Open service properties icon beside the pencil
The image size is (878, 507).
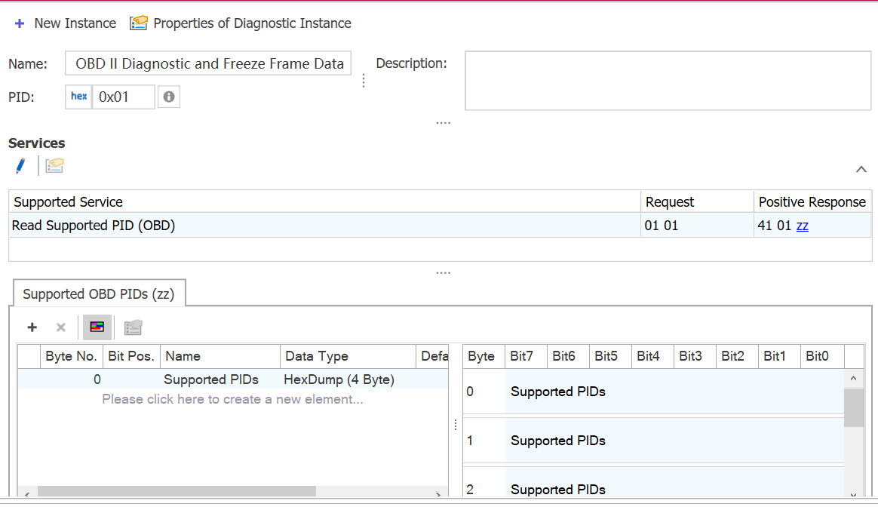point(54,166)
